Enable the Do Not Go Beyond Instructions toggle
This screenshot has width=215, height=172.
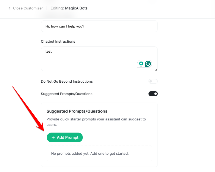point(153,81)
